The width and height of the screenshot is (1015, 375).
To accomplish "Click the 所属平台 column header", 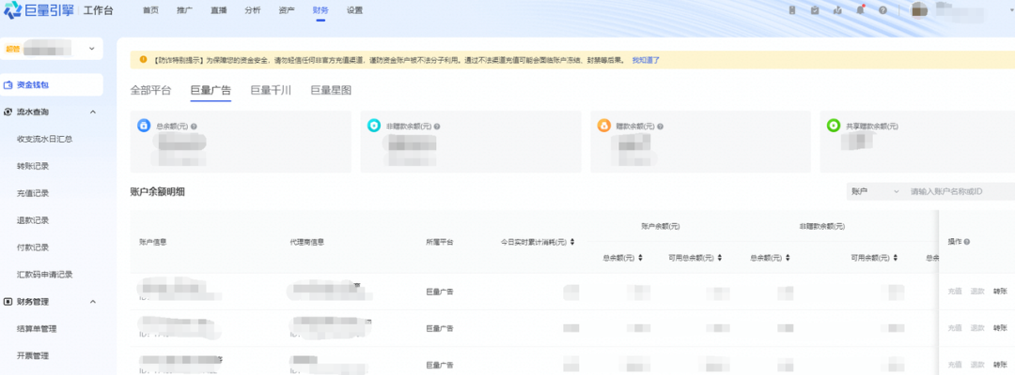I will 440,242.
